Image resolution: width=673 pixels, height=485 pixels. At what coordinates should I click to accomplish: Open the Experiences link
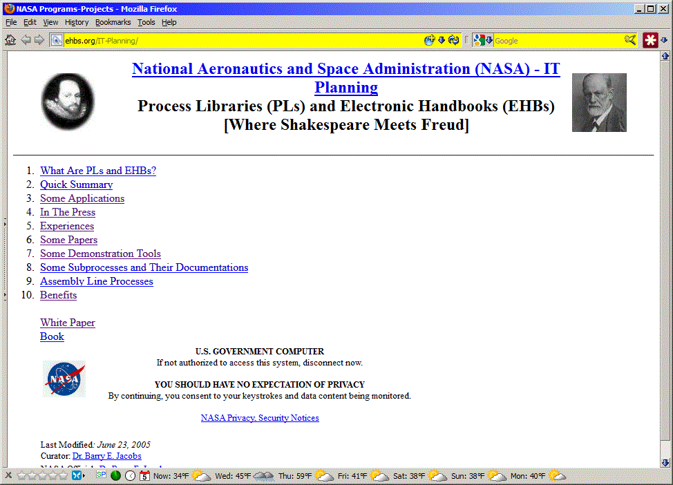pos(67,226)
